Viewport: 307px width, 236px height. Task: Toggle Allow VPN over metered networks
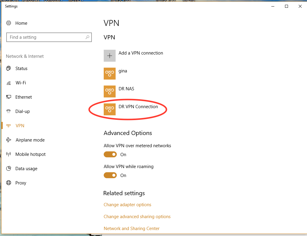click(110, 154)
